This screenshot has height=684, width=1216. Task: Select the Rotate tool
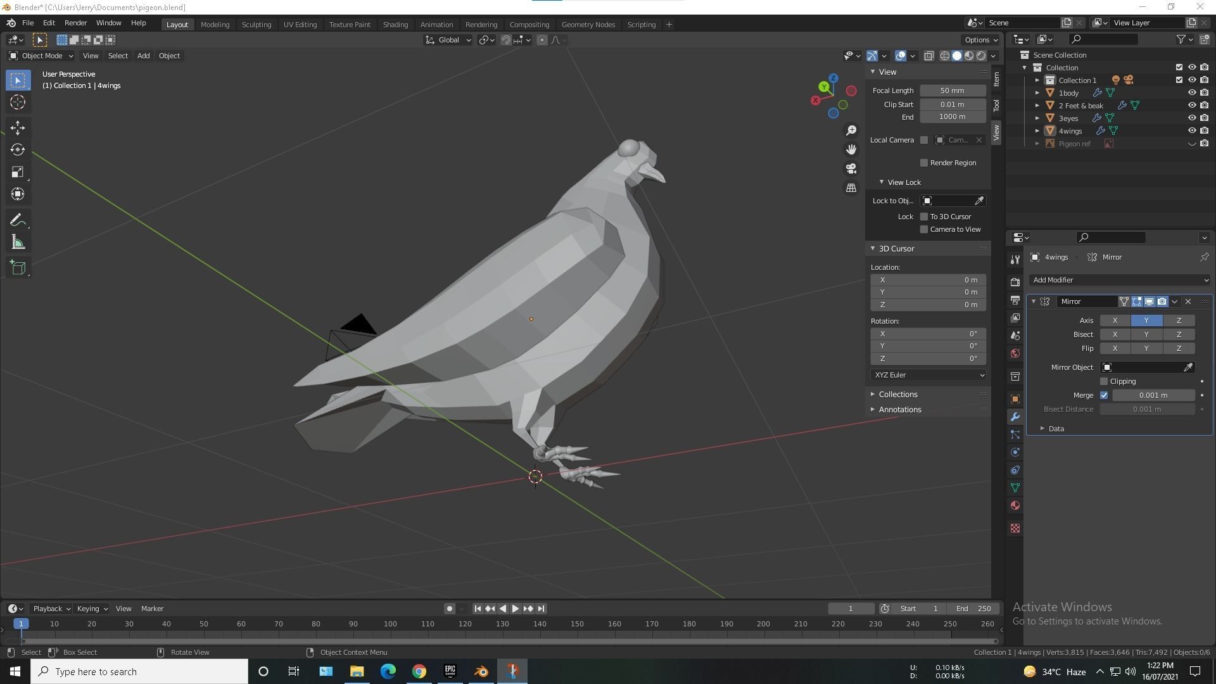18,149
